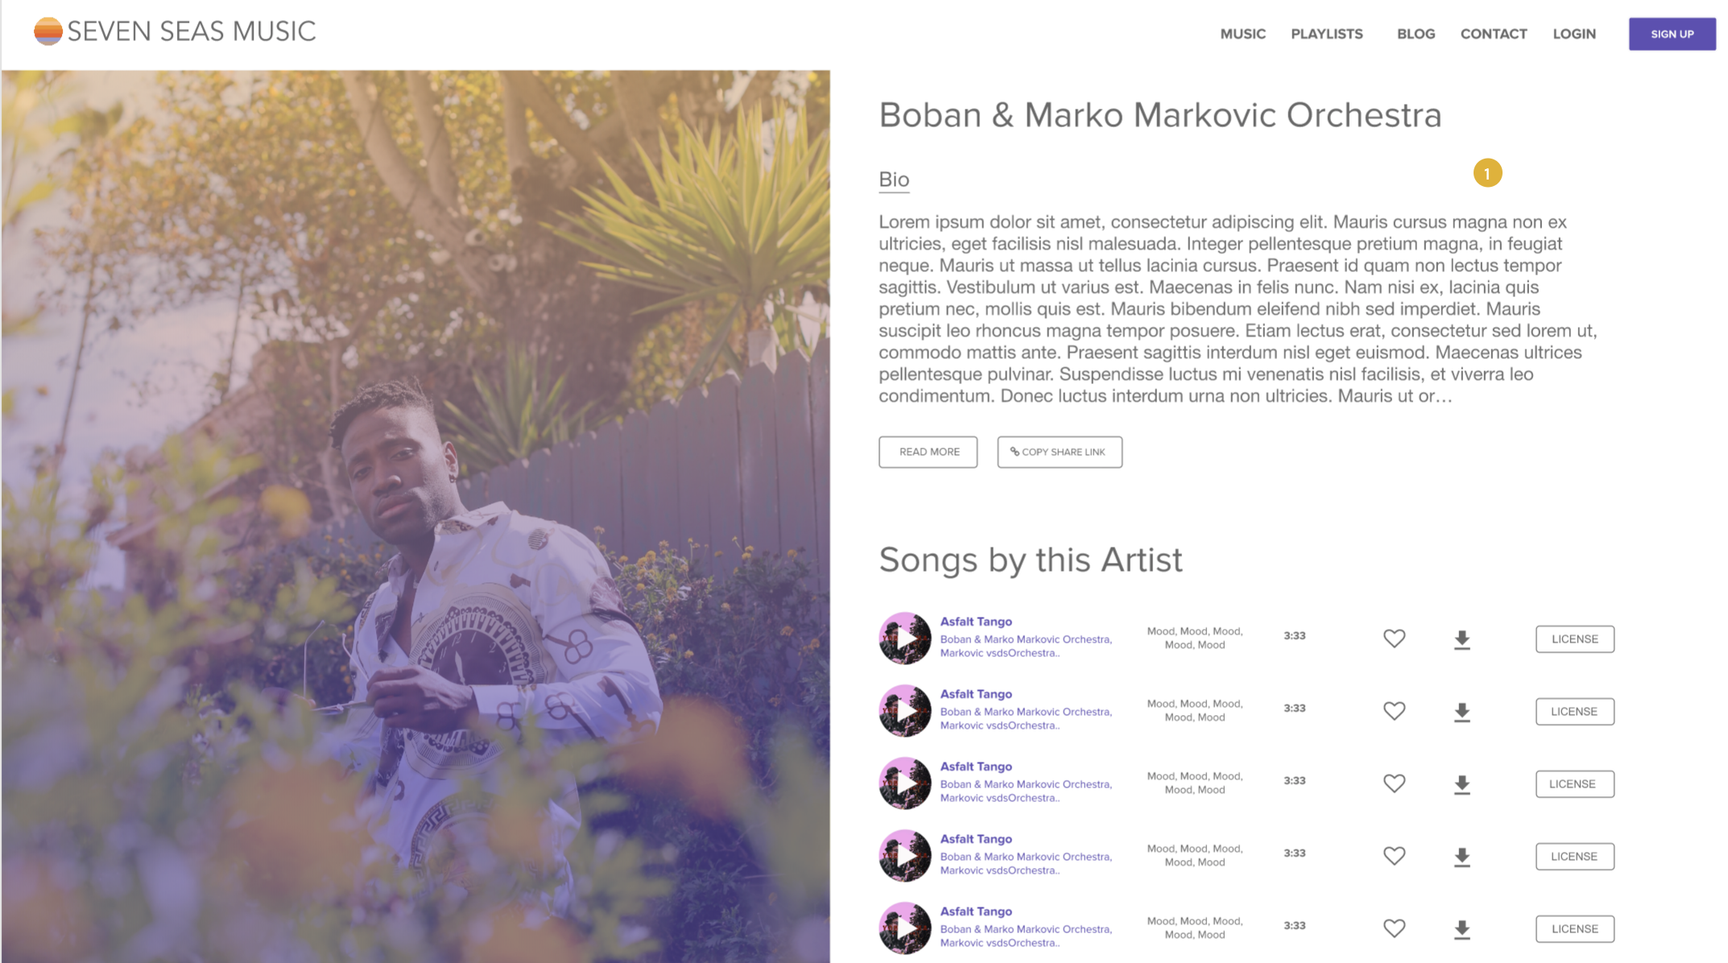Viewport: 1728px width, 963px height.
Task: Start playback of the fifth song
Action: pos(905,928)
